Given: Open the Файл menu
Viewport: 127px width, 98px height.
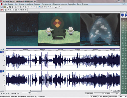Looking at the screenshot, I should pyautogui.click(x=5, y=4).
